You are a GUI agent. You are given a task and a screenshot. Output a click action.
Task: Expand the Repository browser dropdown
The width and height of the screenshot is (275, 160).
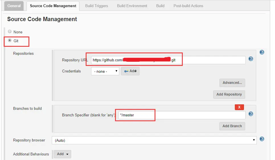click(154, 140)
